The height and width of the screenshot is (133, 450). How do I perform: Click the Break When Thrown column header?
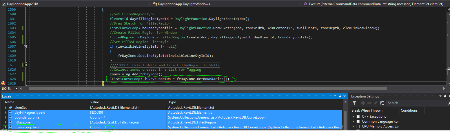point(375,110)
